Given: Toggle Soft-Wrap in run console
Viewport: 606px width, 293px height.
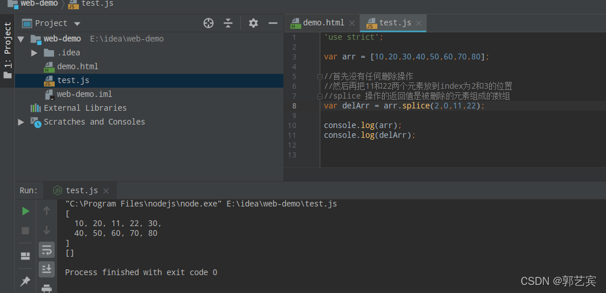Looking at the screenshot, I should (47, 250).
